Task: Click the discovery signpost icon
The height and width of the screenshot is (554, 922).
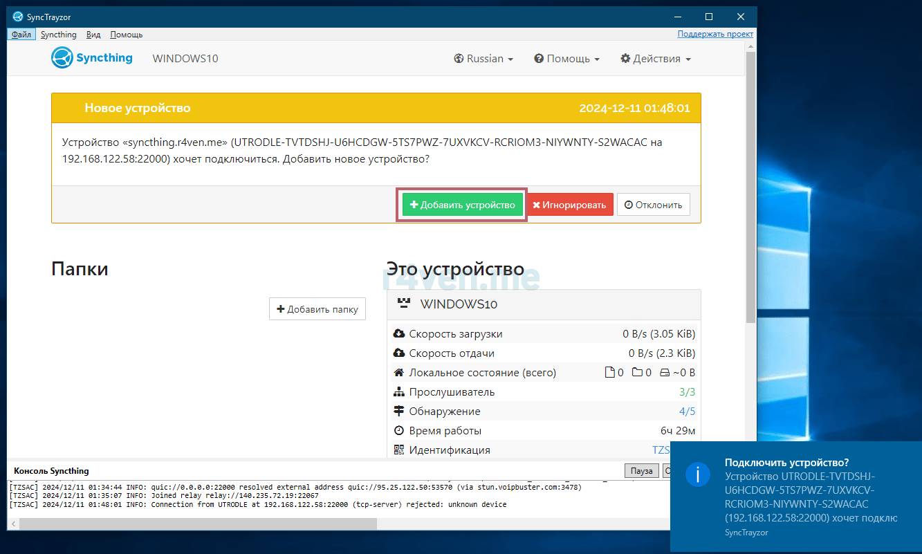Action: (398, 412)
